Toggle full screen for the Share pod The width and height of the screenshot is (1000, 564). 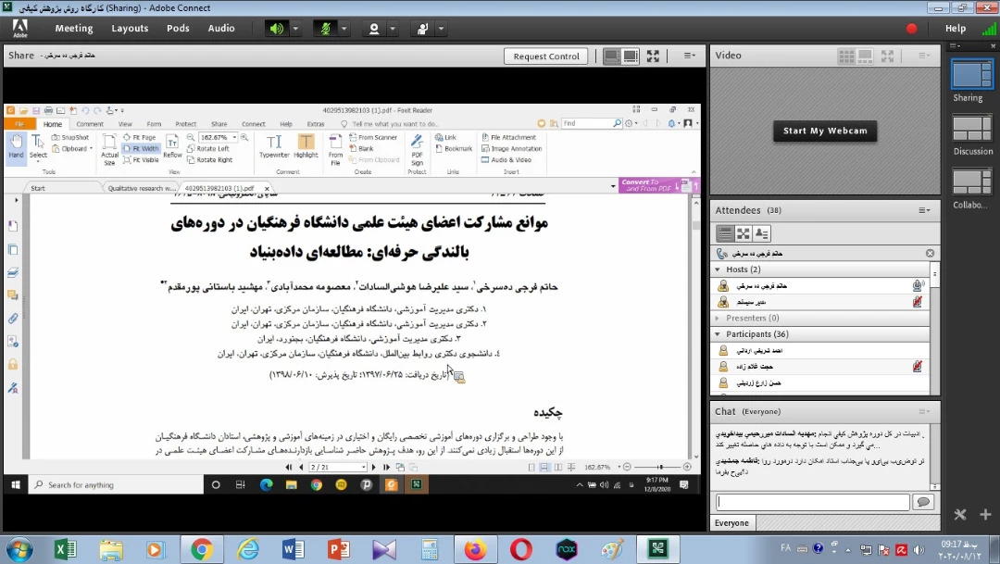[653, 56]
